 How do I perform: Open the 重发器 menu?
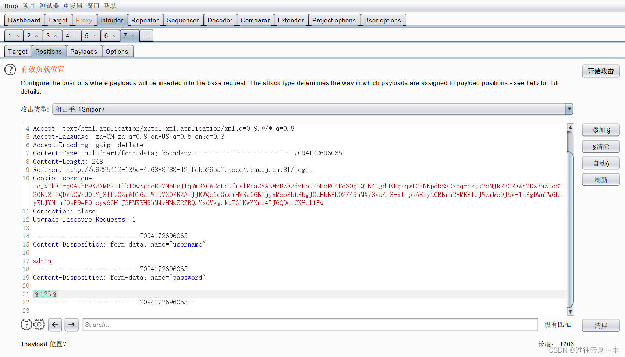point(73,6)
